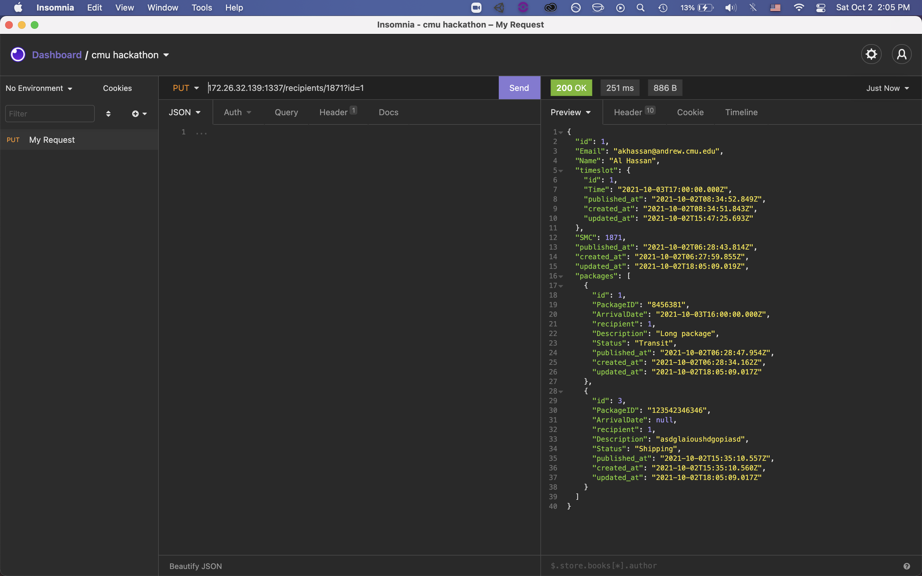Click the account profile icon
This screenshot has height=576, width=922.
pyautogui.click(x=902, y=54)
